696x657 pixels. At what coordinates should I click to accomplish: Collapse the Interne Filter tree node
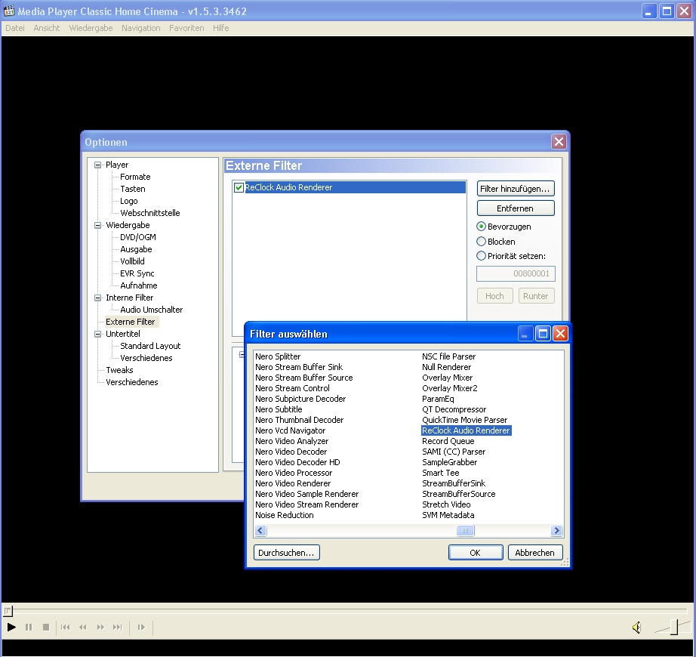pos(97,298)
